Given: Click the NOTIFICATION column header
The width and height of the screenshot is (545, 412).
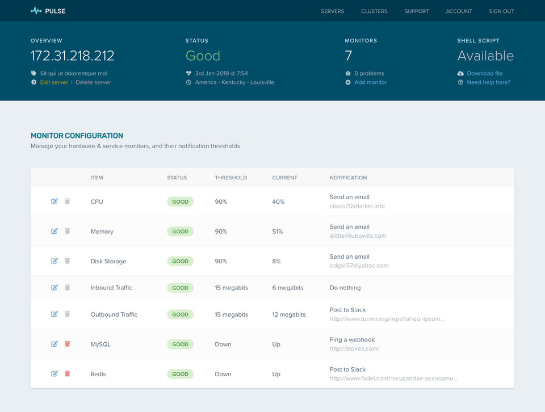Looking at the screenshot, I should coord(348,178).
